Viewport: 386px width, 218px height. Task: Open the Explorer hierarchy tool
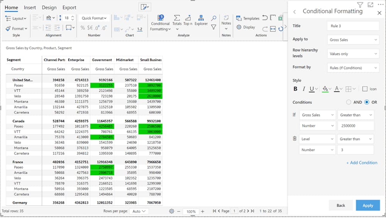(x=201, y=20)
